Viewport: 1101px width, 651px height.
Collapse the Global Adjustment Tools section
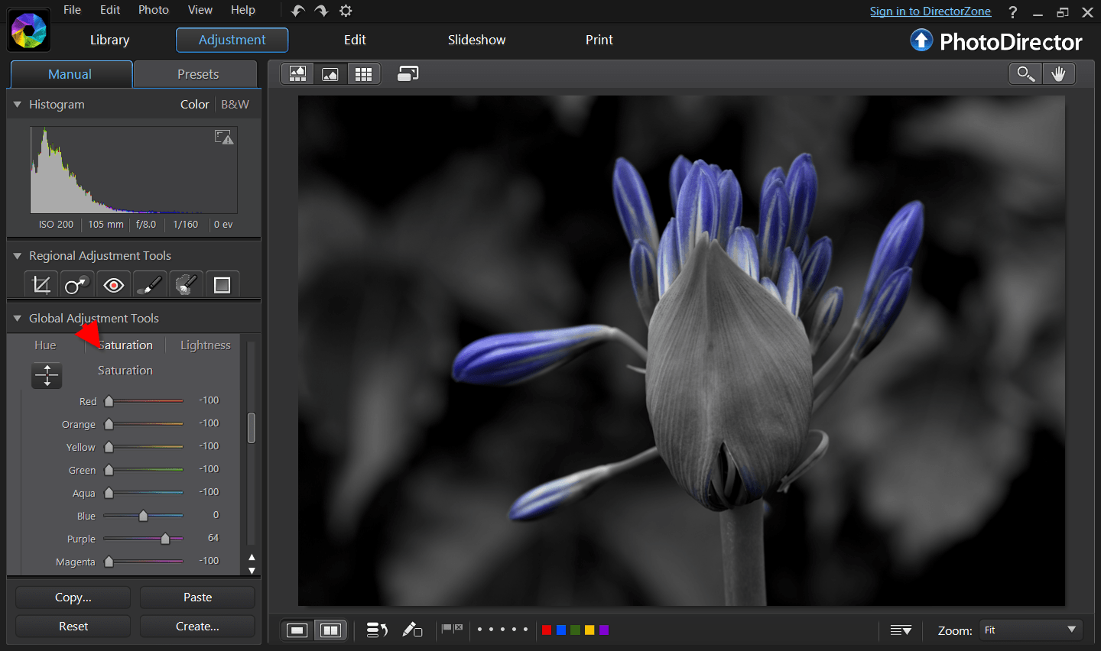point(18,319)
